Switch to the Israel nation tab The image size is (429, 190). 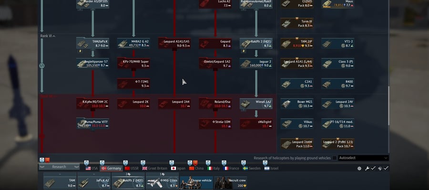tap(271, 169)
